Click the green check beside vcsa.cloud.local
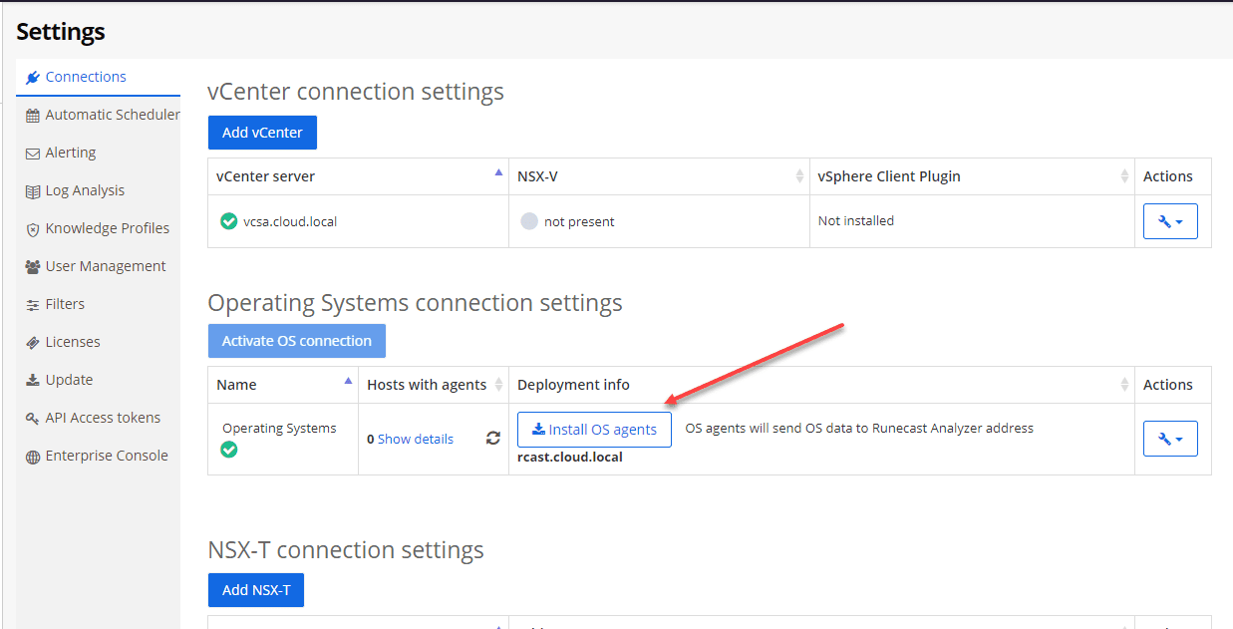1233x629 pixels. (229, 221)
